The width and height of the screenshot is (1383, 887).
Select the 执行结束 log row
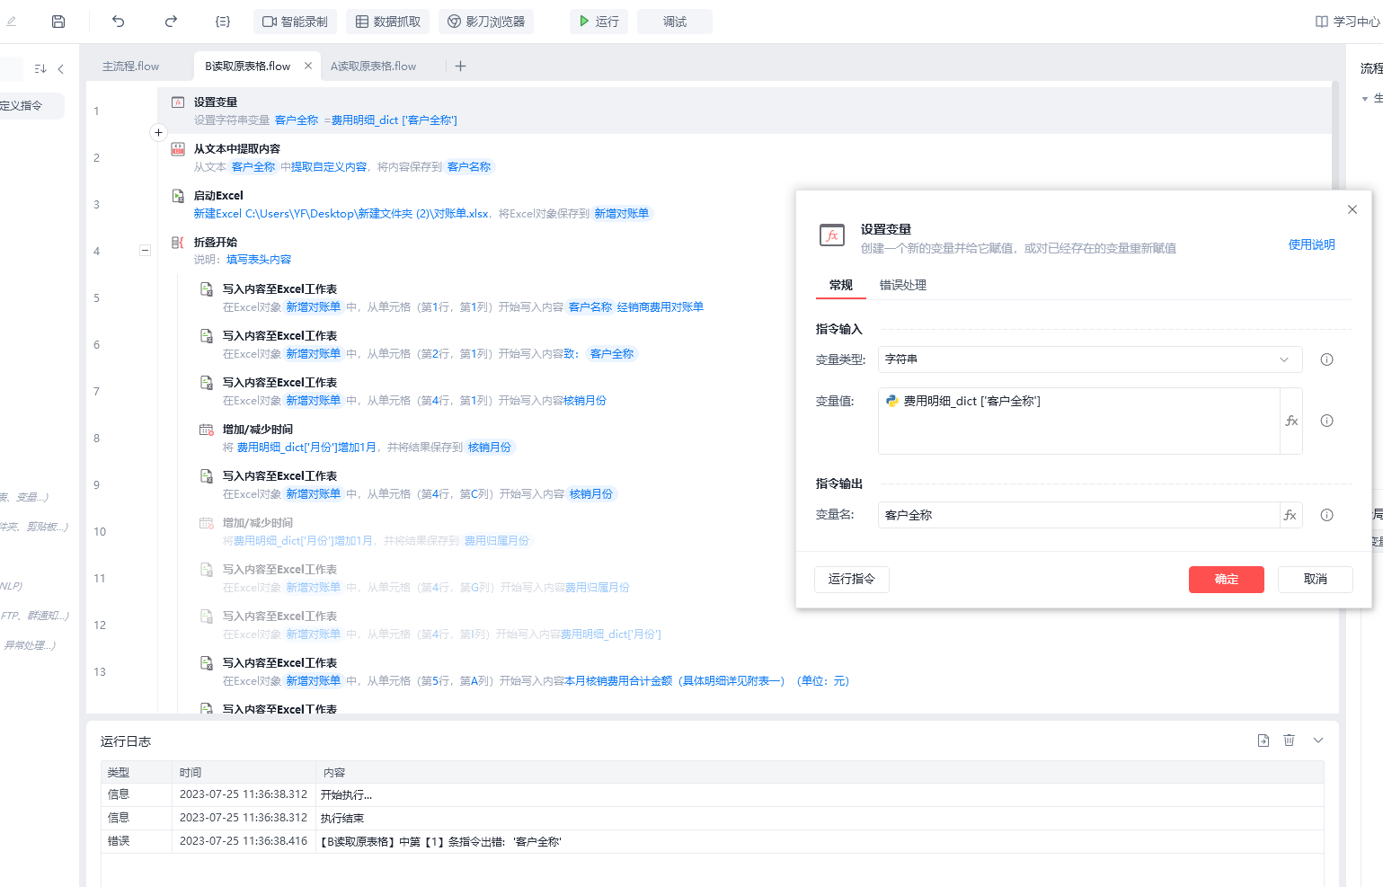click(713, 818)
